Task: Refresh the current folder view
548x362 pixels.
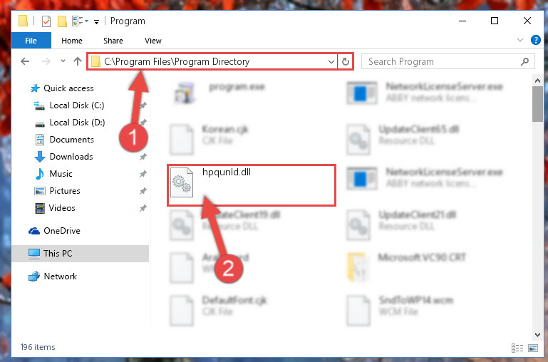Action: [x=346, y=61]
